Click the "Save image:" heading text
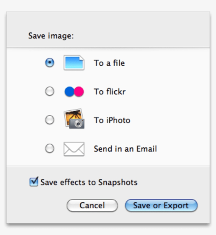The image size is (216, 235). [51, 36]
